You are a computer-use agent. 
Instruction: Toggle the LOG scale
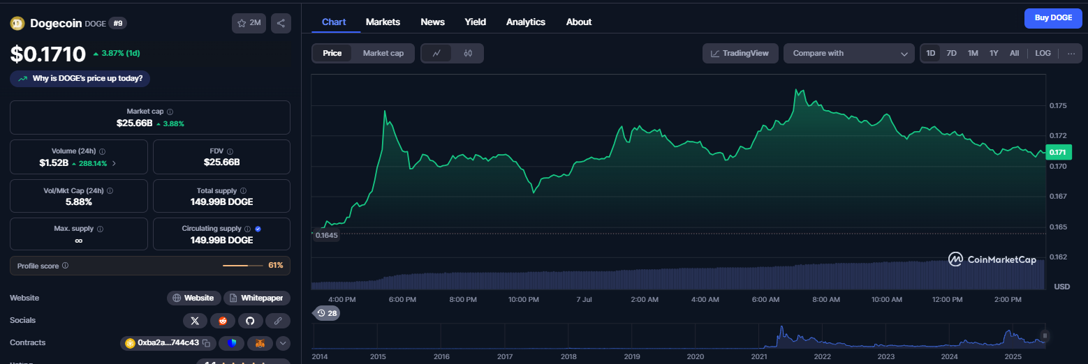pyautogui.click(x=1043, y=53)
